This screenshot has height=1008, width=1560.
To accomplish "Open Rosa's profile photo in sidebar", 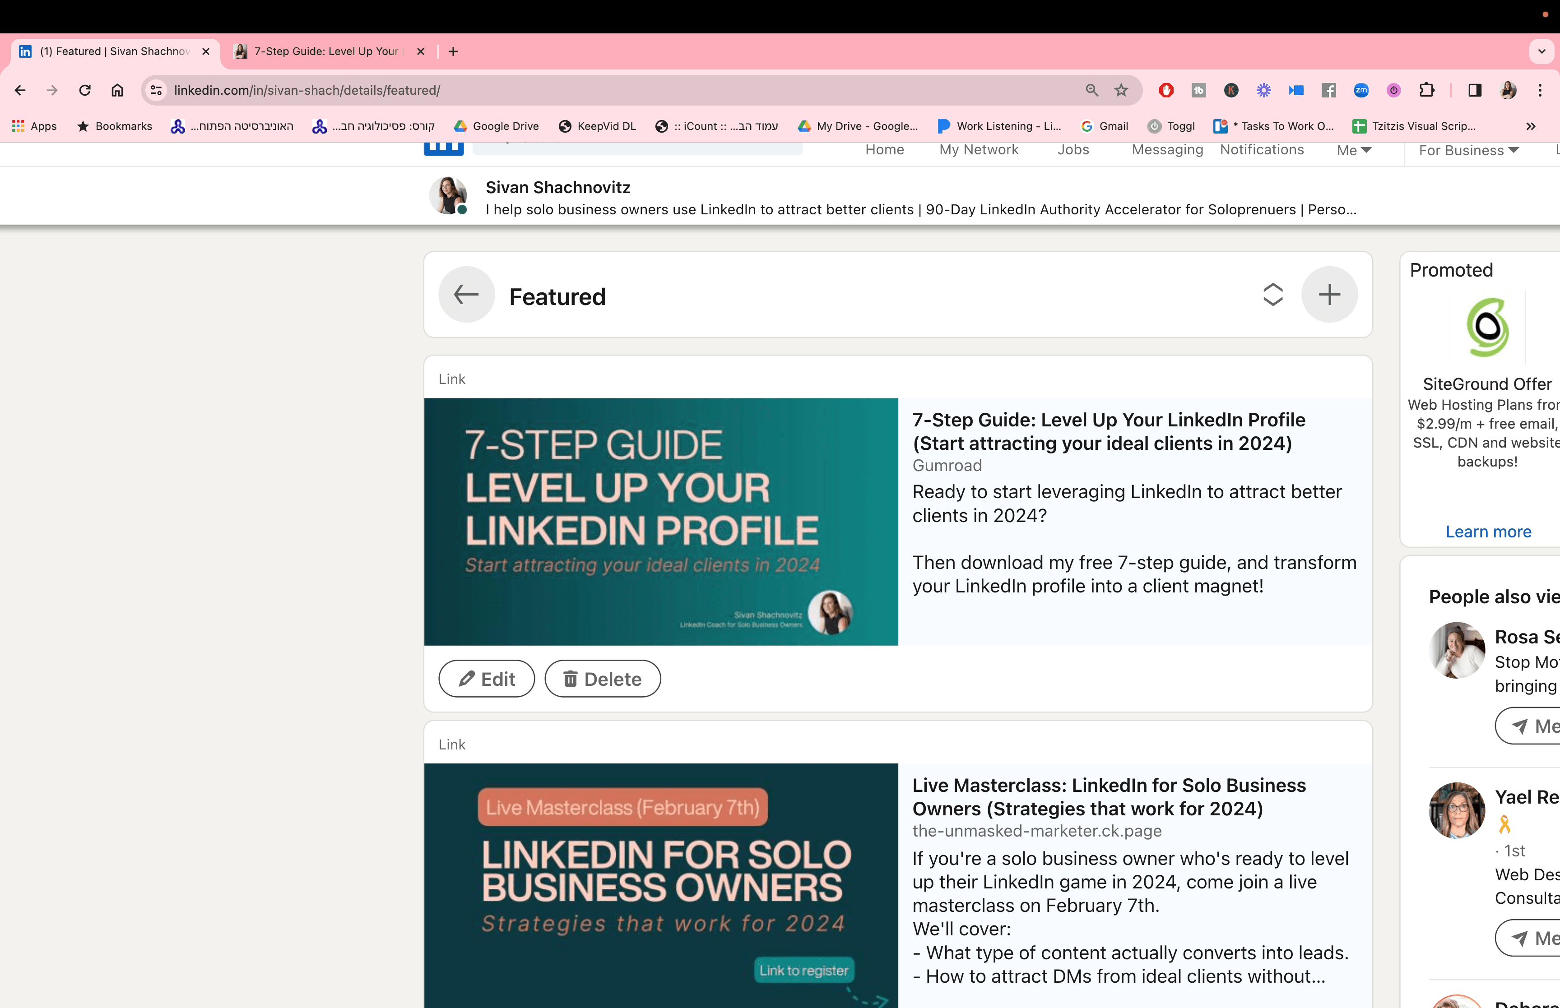I will click(x=1457, y=650).
